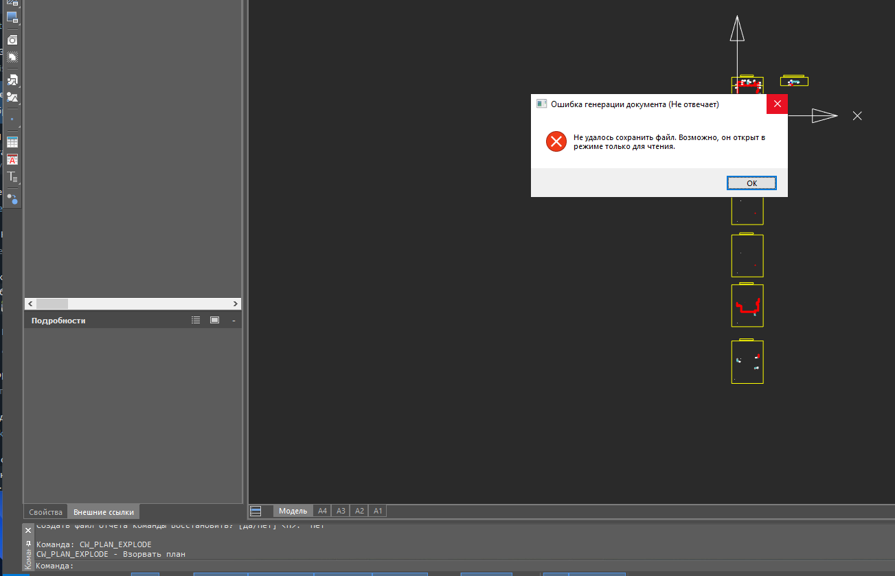Viewport: 895px width, 576px height.
Task: Click the blue gradient fill tool icon
Action: pos(12,16)
